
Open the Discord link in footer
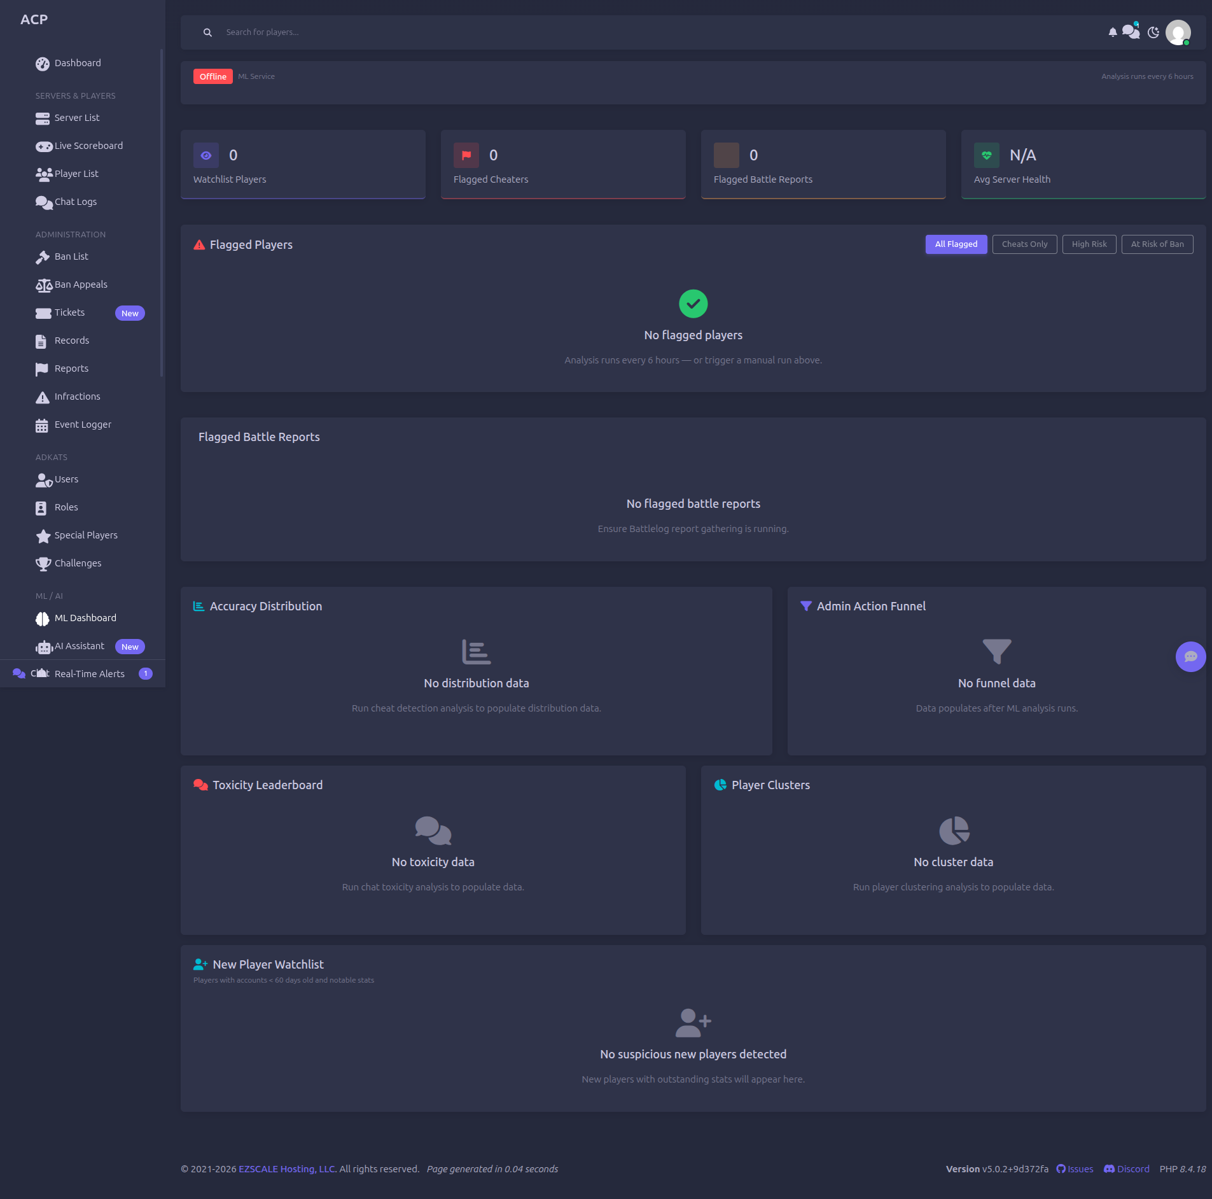tap(1127, 1169)
